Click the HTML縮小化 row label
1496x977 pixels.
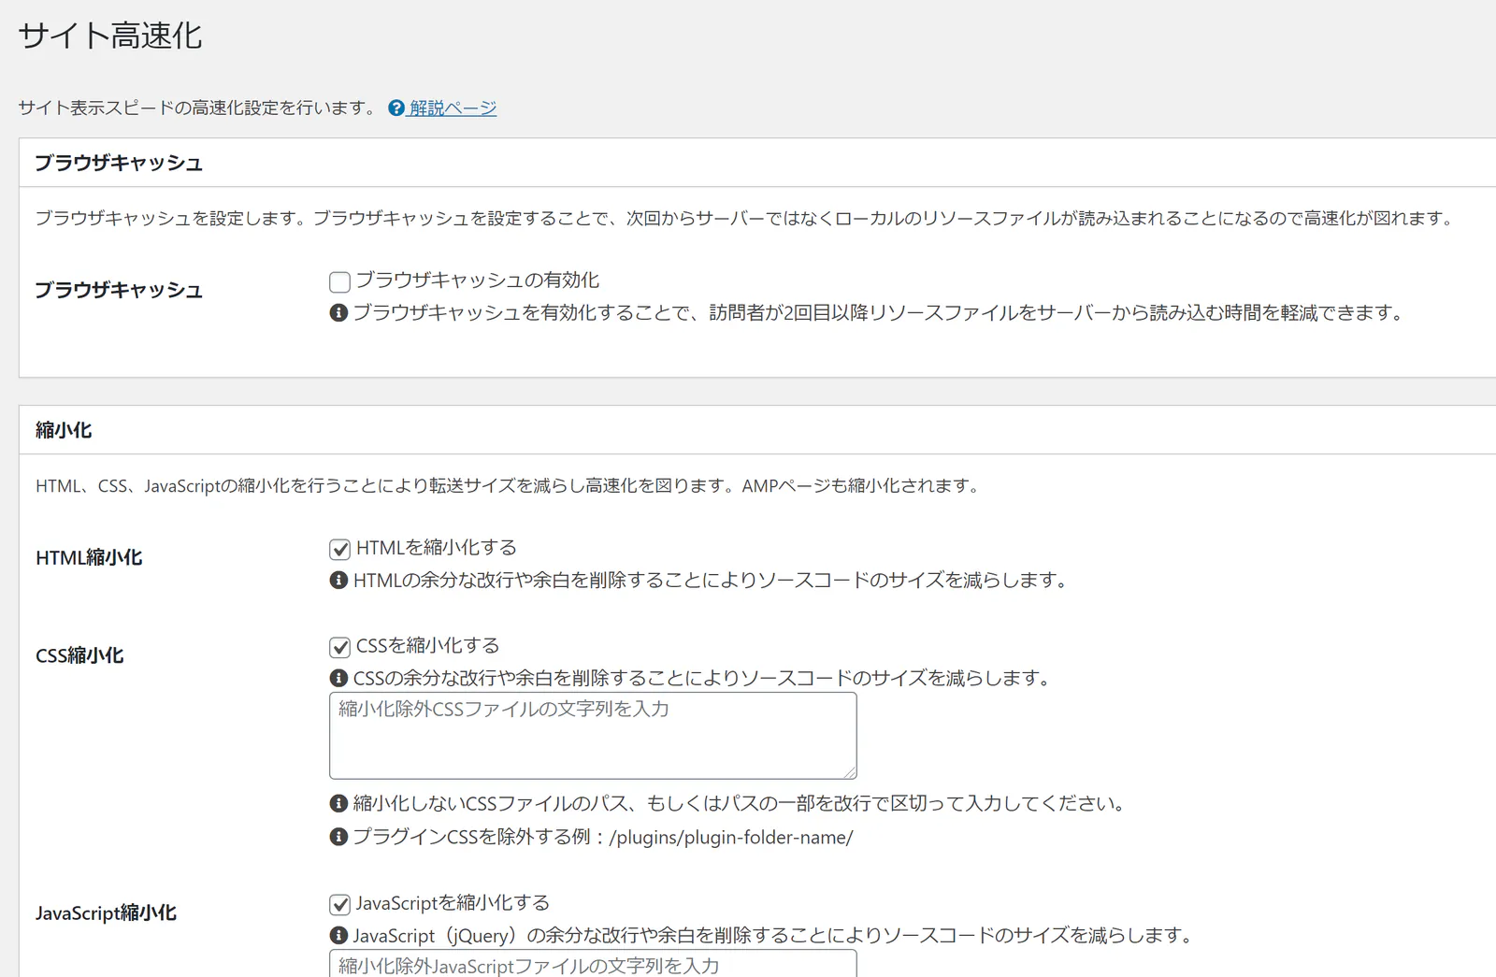[89, 558]
